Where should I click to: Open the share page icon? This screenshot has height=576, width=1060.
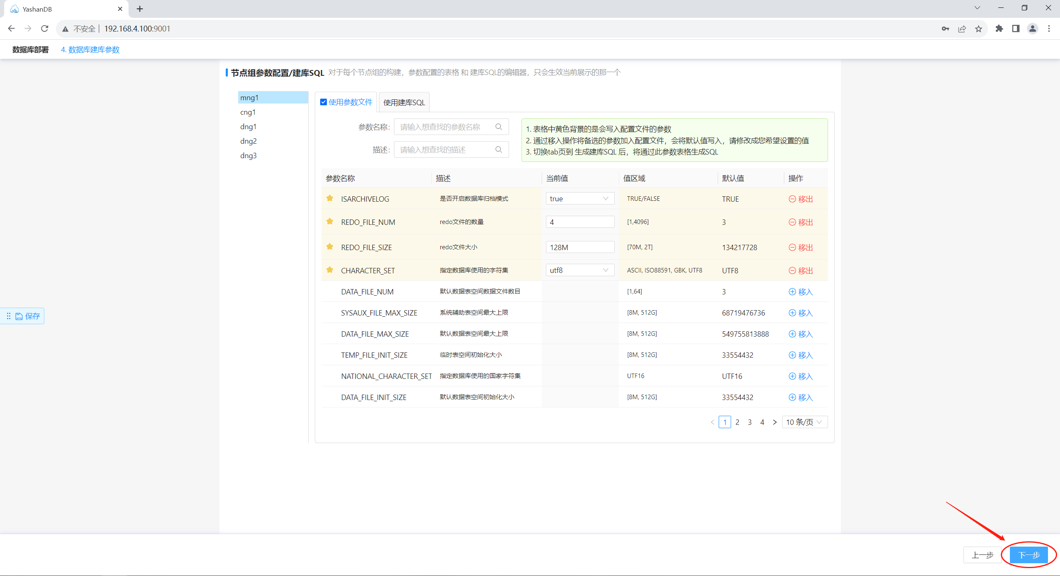962,29
